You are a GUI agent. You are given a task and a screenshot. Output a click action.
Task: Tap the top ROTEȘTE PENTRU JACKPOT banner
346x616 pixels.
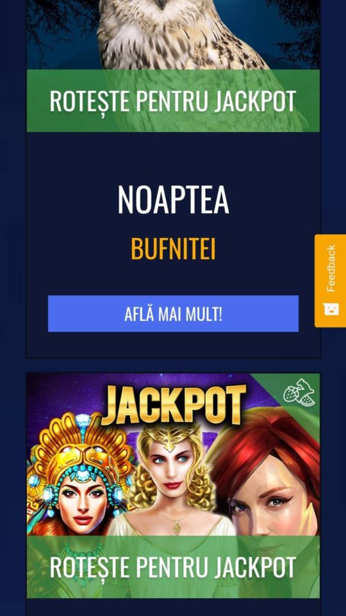pos(173,101)
